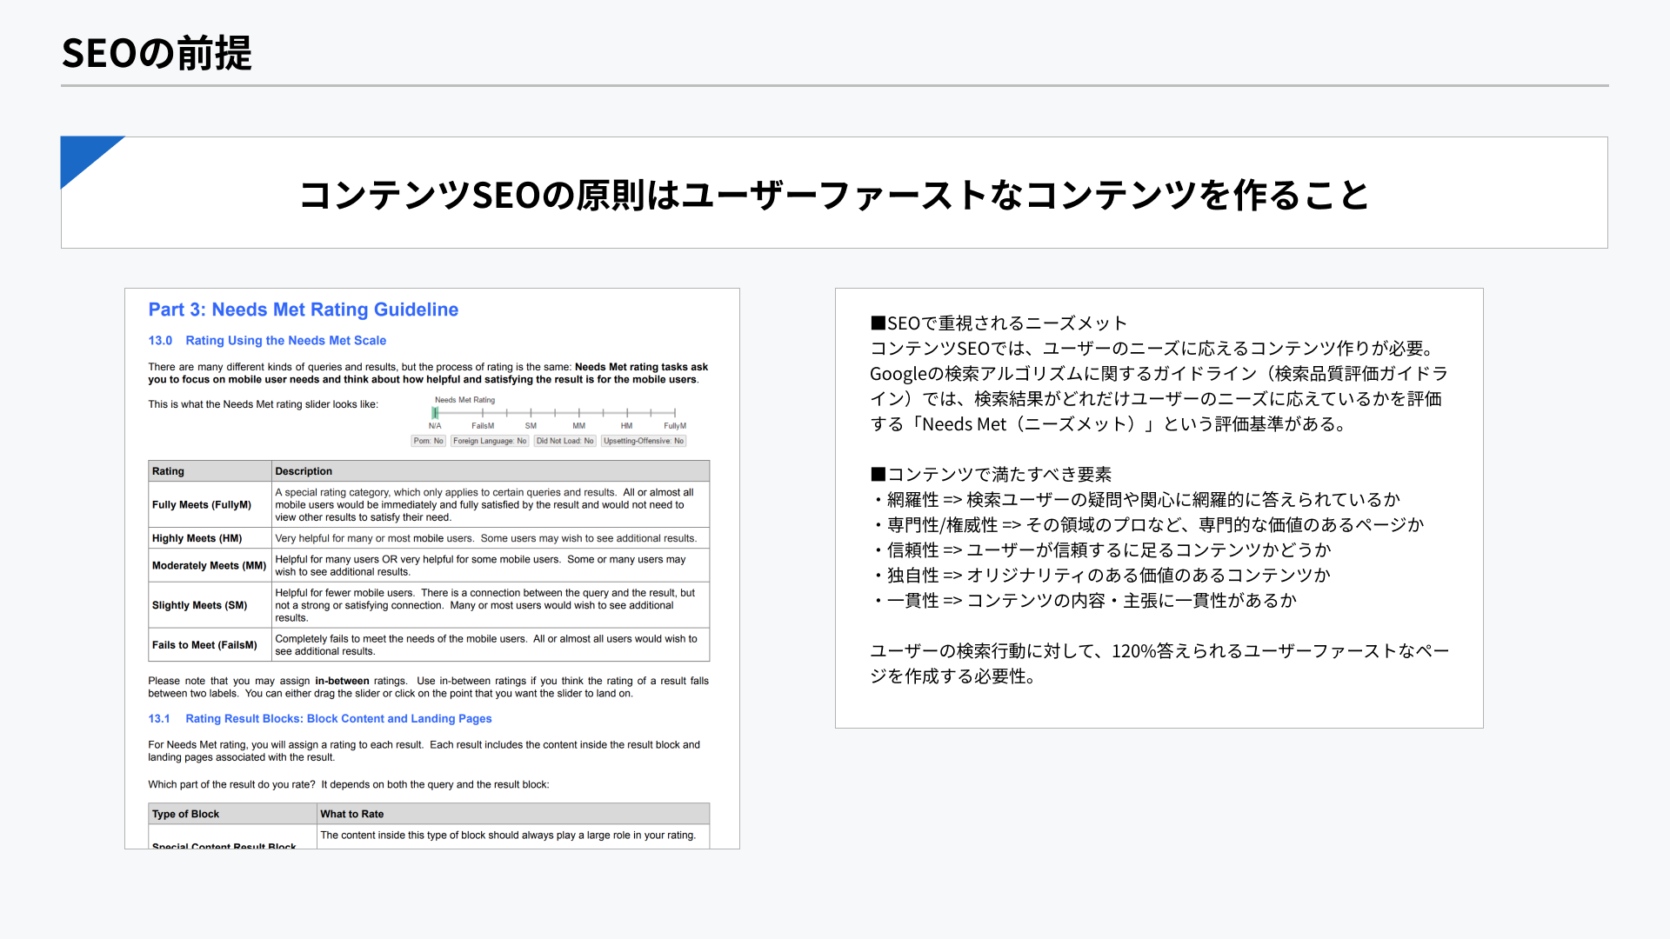Click the N/A handle on the rating slider

pyautogui.click(x=435, y=411)
